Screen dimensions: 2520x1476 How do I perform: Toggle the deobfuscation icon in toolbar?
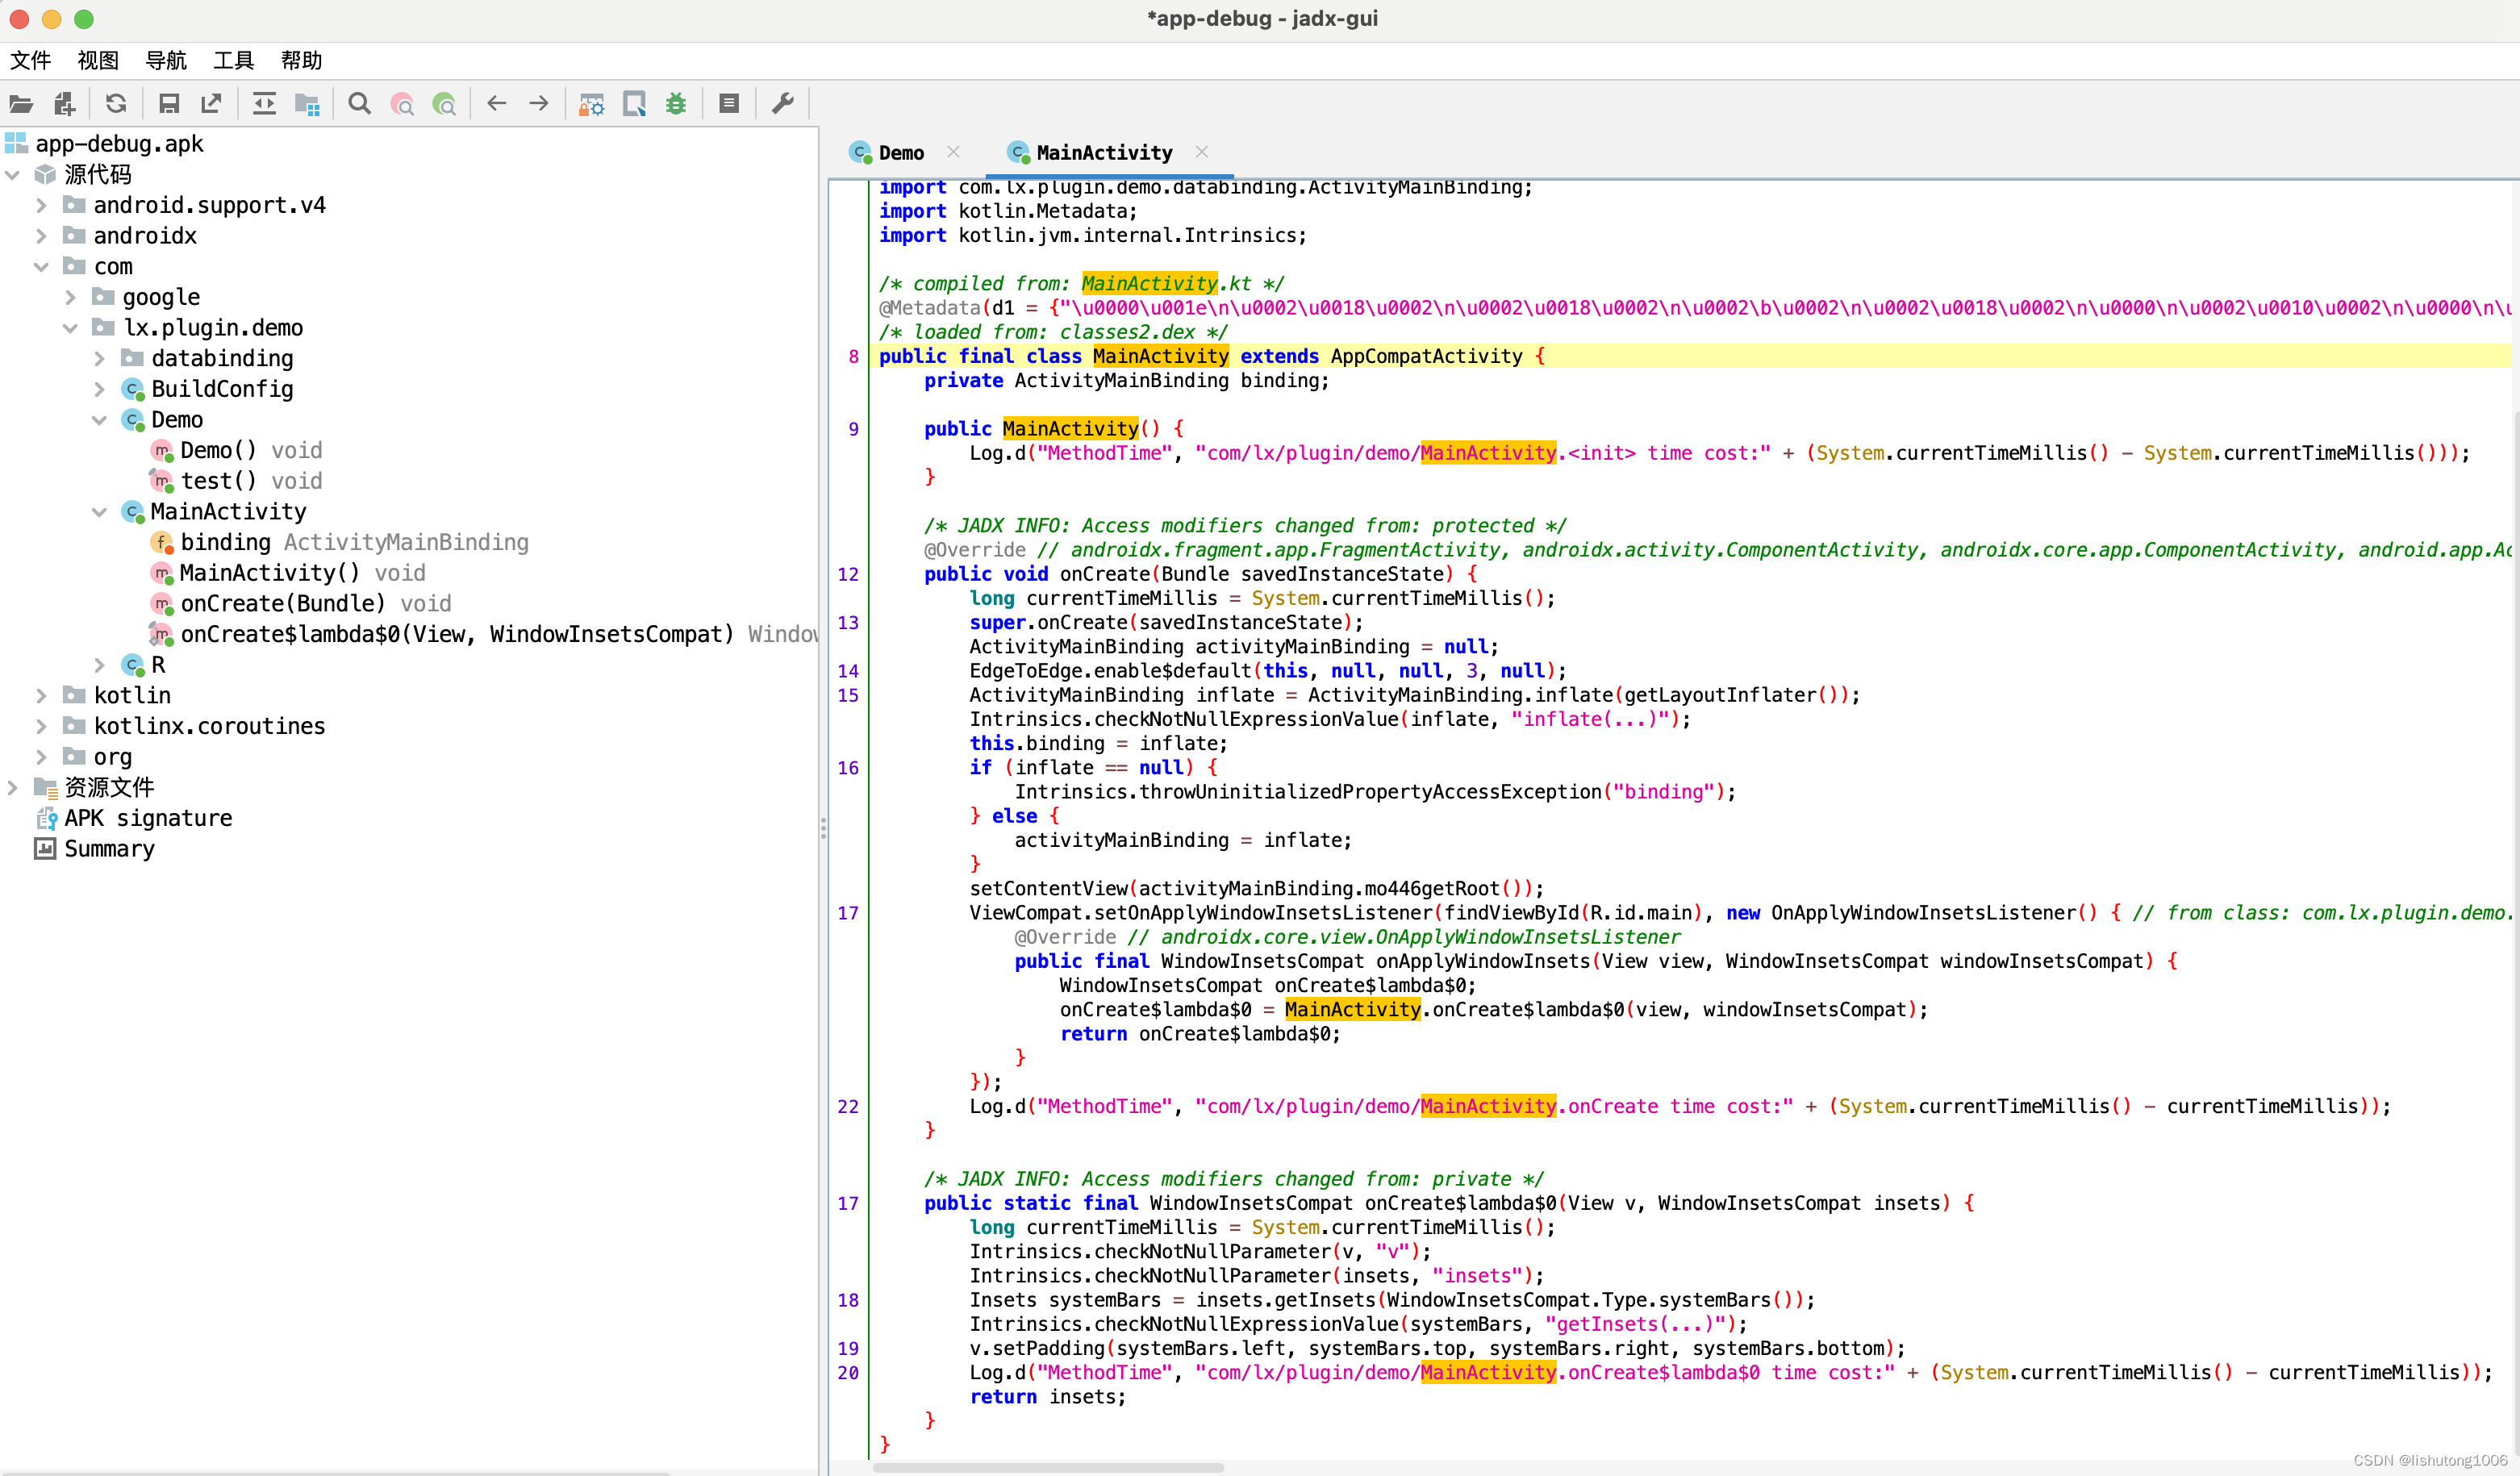591,104
